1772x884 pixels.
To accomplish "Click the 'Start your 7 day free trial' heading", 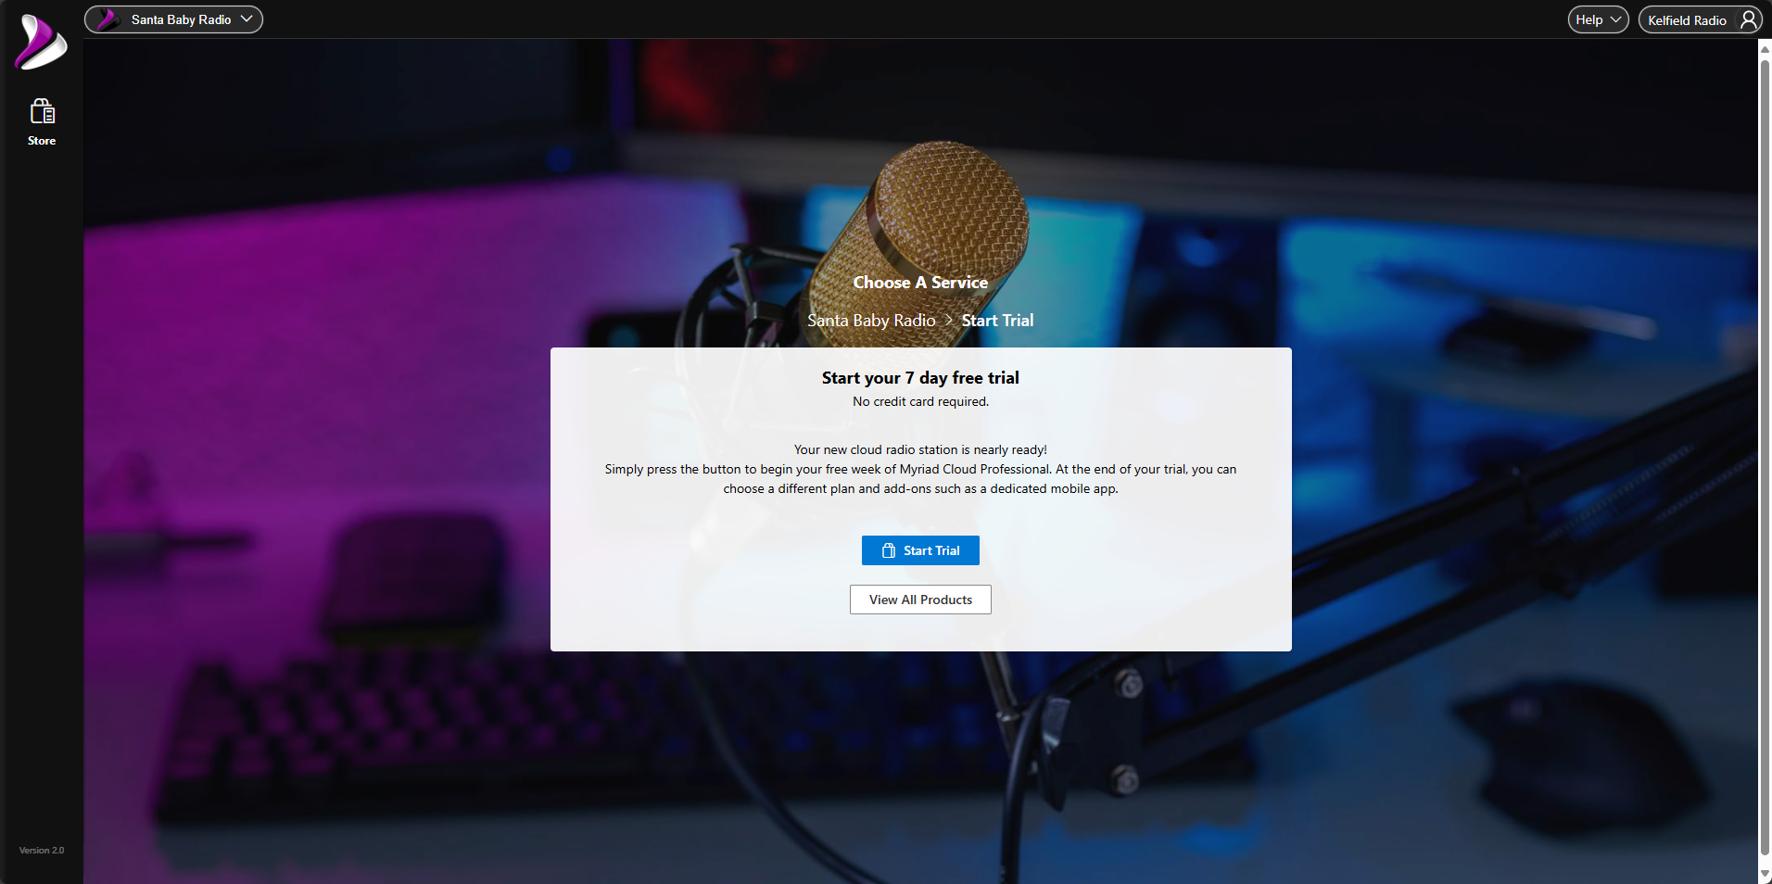I will 920,378.
